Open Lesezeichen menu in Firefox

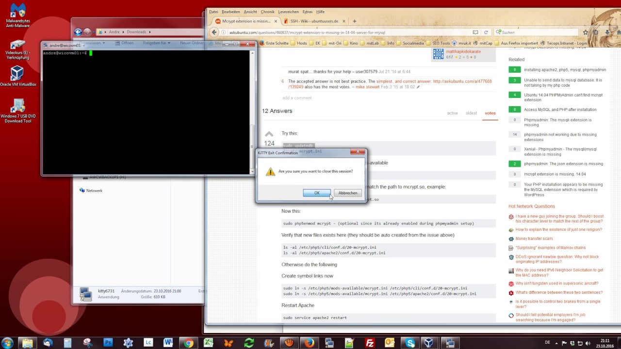click(289, 12)
